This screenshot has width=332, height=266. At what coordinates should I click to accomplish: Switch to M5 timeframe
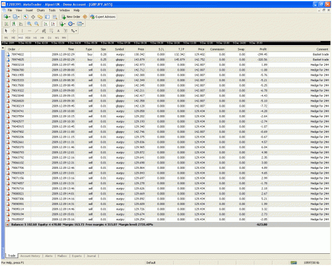click(13, 38)
